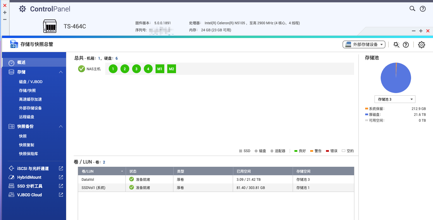433x220 pixels.
Task: Click the VJBOD Cloud icon
Action: pyautogui.click(x=11, y=195)
